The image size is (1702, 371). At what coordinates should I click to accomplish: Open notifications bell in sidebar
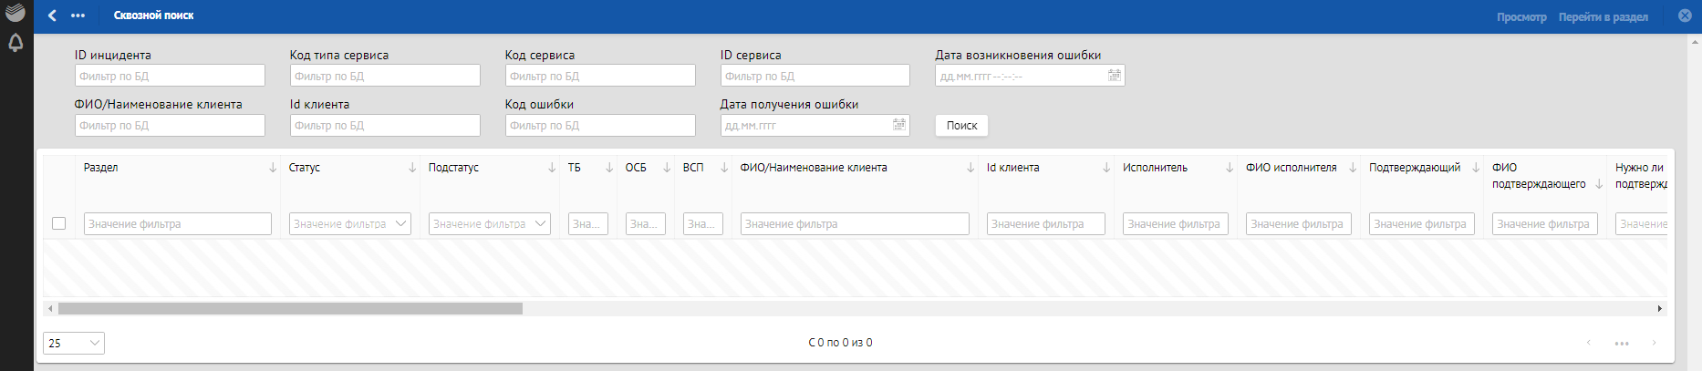coord(16,43)
